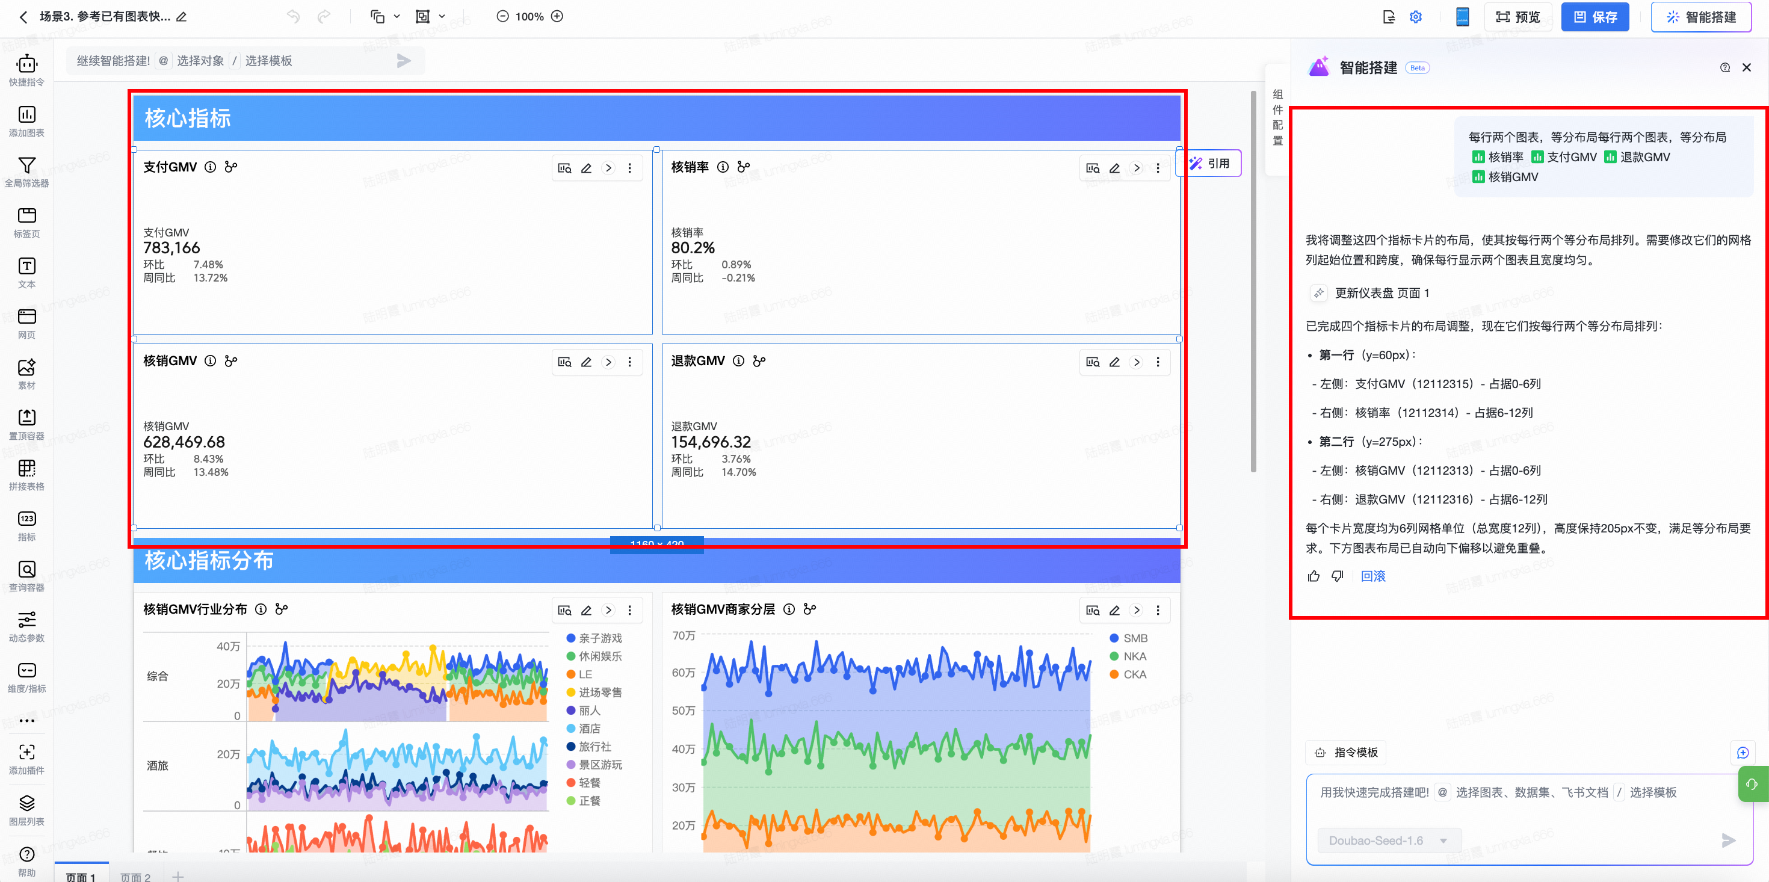Click the 保存 save button

[1595, 17]
